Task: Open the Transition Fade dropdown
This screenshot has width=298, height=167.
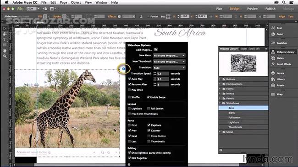Action: 169,68
